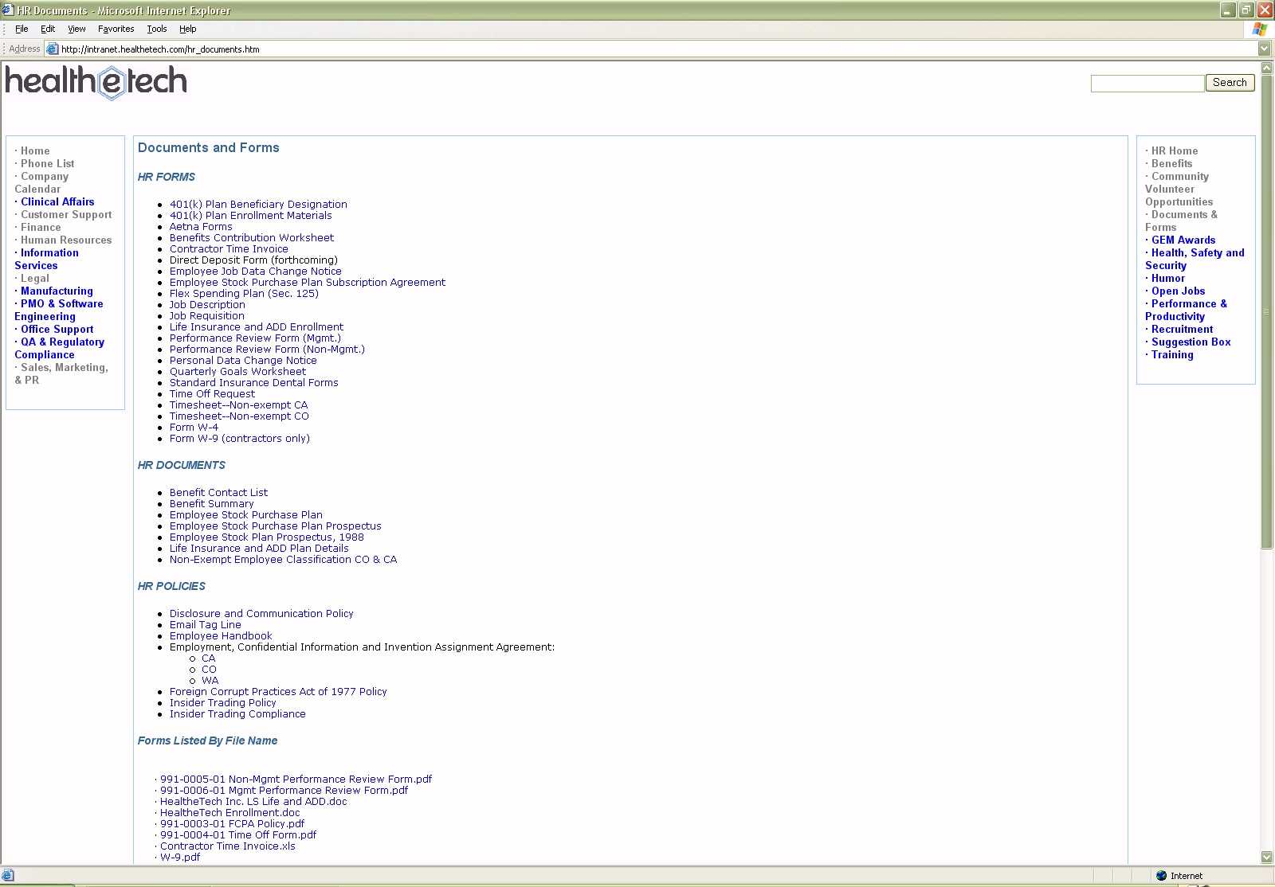Open the address bar dropdown arrow
The height and width of the screenshot is (887, 1275).
(x=1264, y=49)
